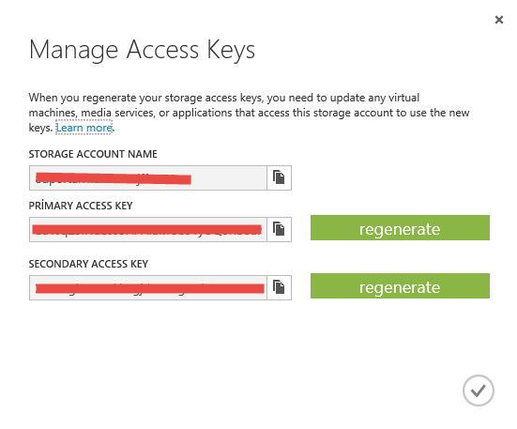Click the regenerate keys description paragraph
The height and width of the screenshot is (429, 517).
[249, 113]
